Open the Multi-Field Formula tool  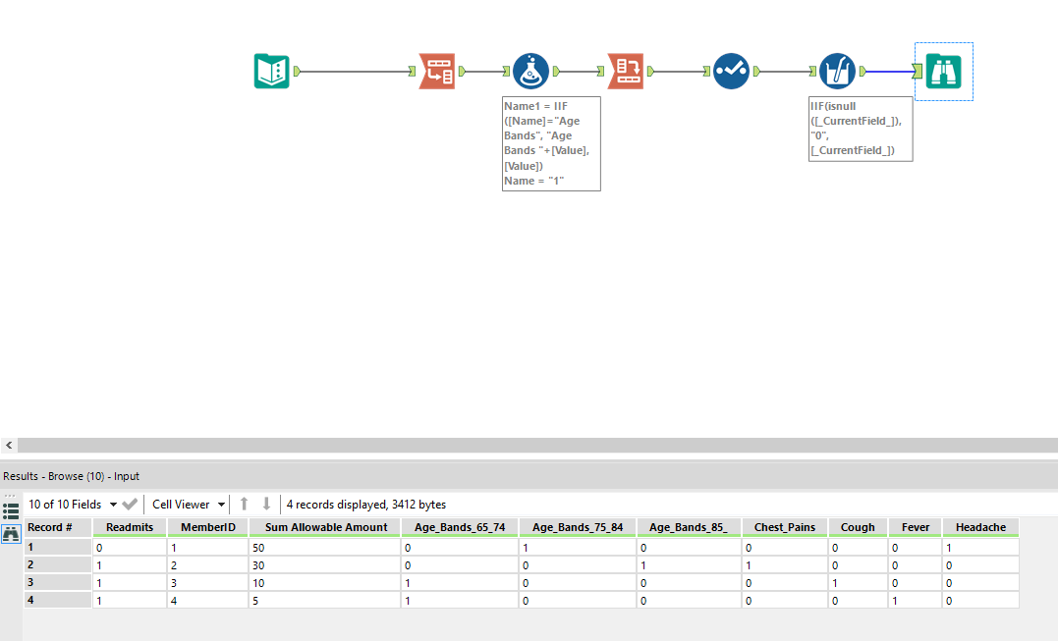(x=835, y=71)
